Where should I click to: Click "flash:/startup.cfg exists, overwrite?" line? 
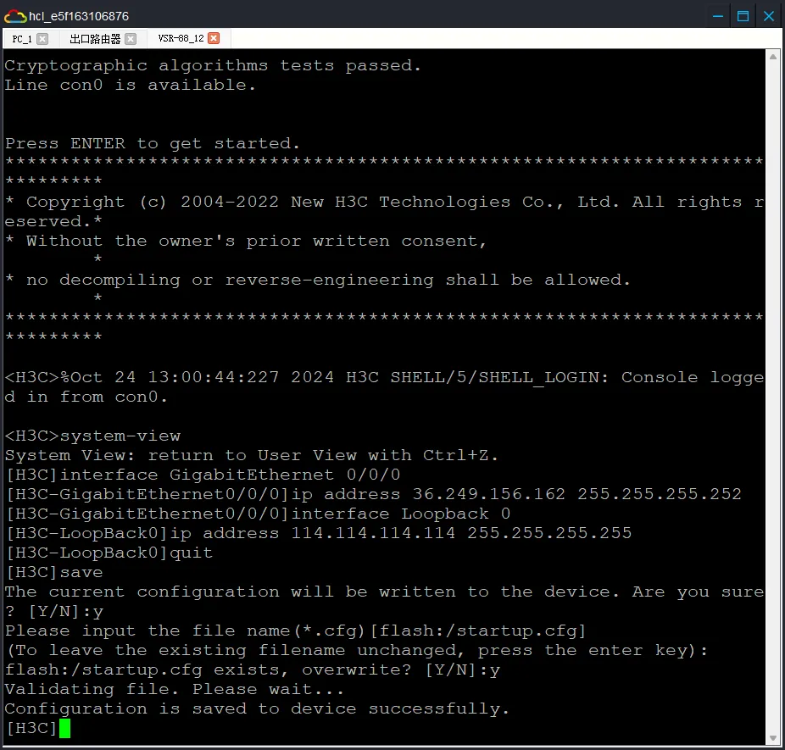tap(253, 670)
